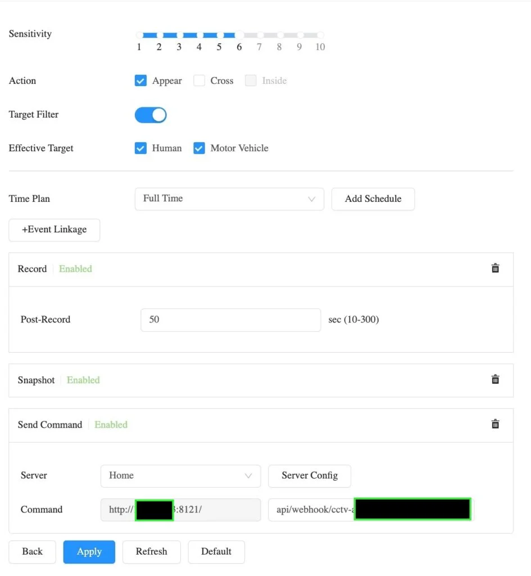The height and width of the screenshot is (576, 531).
Task: Click the Post-Record seconds input field
Action: pos(230,320)
